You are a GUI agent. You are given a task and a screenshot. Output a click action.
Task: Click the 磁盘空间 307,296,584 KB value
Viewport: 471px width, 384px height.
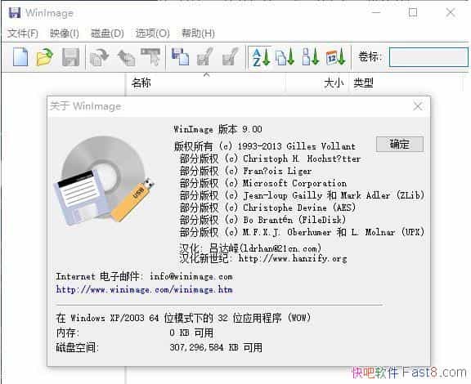[x=216, y=348]
